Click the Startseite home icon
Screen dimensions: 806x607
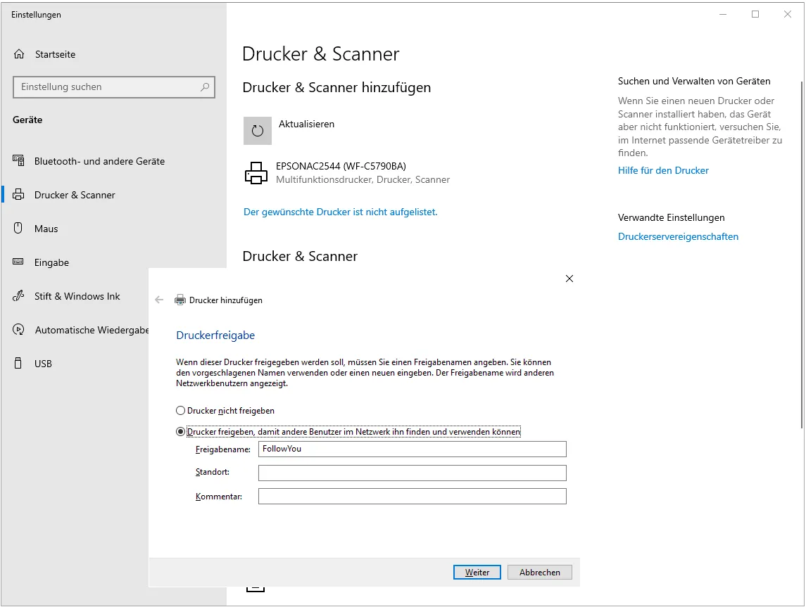click(19, 54)
